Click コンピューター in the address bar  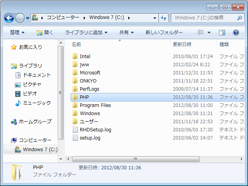(63, 17)
